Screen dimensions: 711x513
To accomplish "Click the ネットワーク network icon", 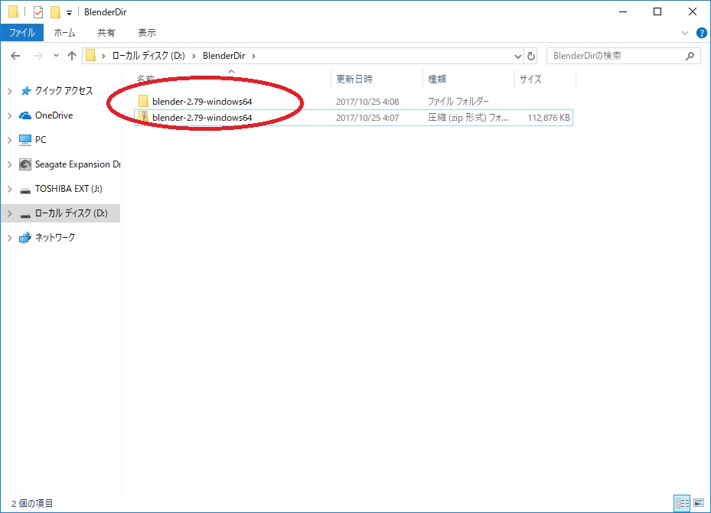I will click(25, 238).
